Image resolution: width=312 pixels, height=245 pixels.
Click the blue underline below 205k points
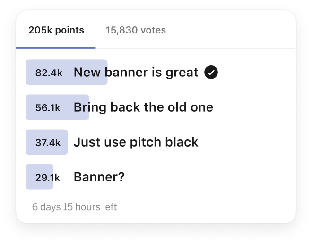click(56, 48)
